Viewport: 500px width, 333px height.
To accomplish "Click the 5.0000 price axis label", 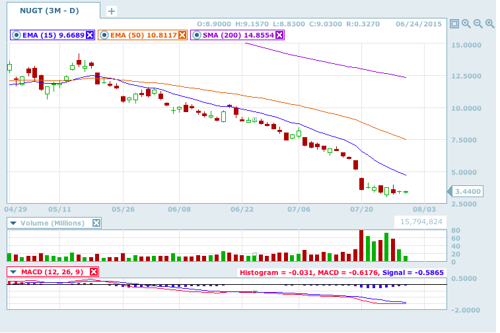I will 464,172.
